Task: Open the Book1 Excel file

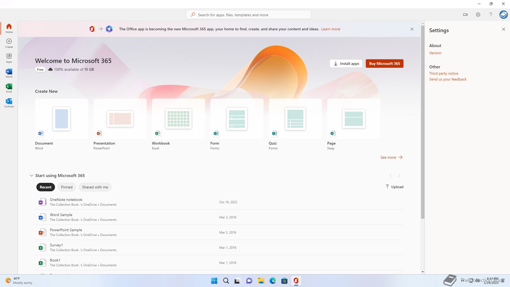Action: coord(219,263)
